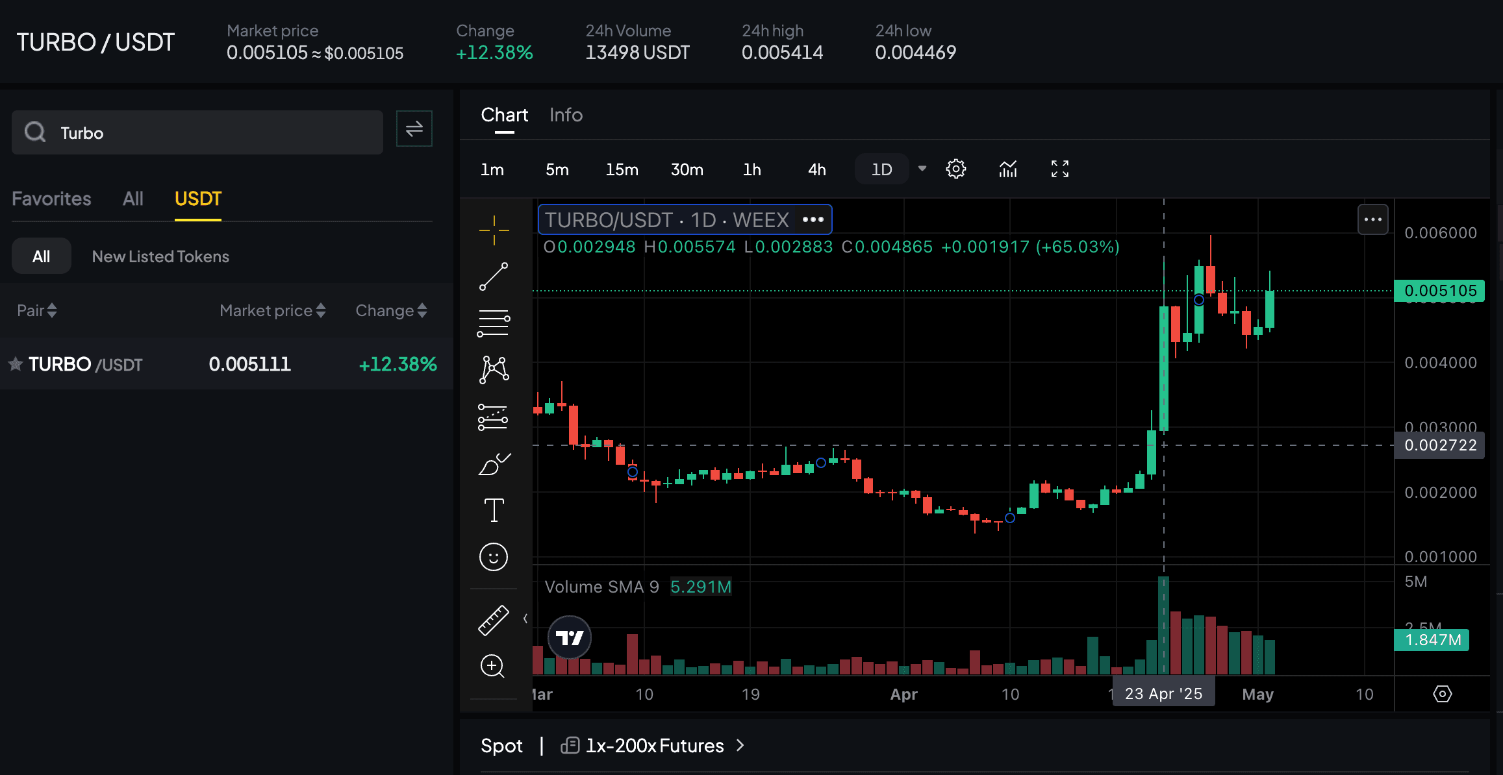Image resolution: width=1503 pixels, height=775 pixels.
Task: Enable the New Listed Tokens filter
Action: pyautogui.click(x=160, y=256)
